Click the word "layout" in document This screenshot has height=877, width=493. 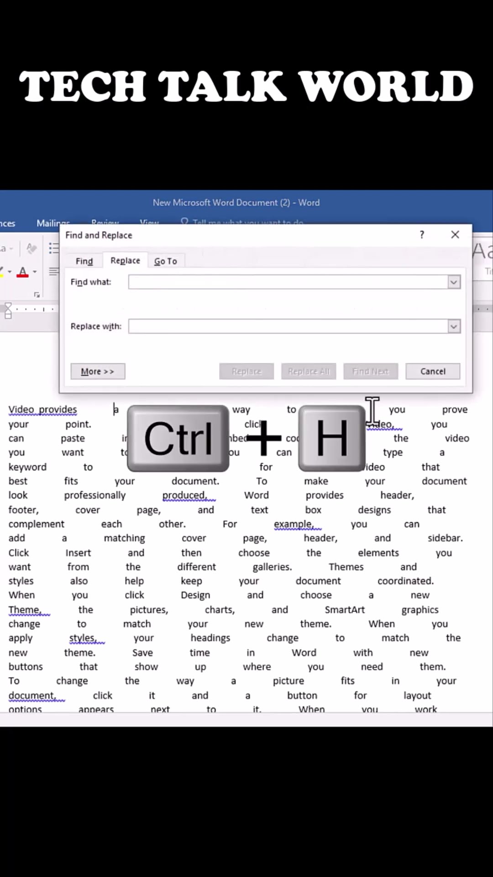[x=417, y=695]
